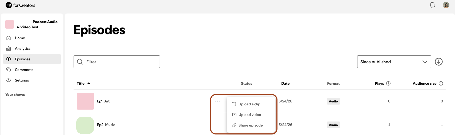Open Analytics page
Screen dimensions: 455x135
(32, 48)
